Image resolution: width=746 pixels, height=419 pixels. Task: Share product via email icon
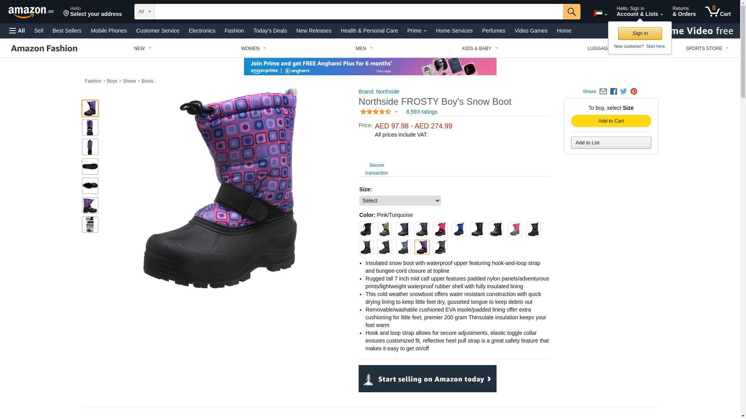603,92
